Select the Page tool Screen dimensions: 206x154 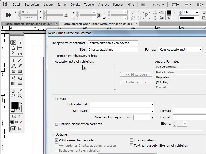tap(13, 48)
